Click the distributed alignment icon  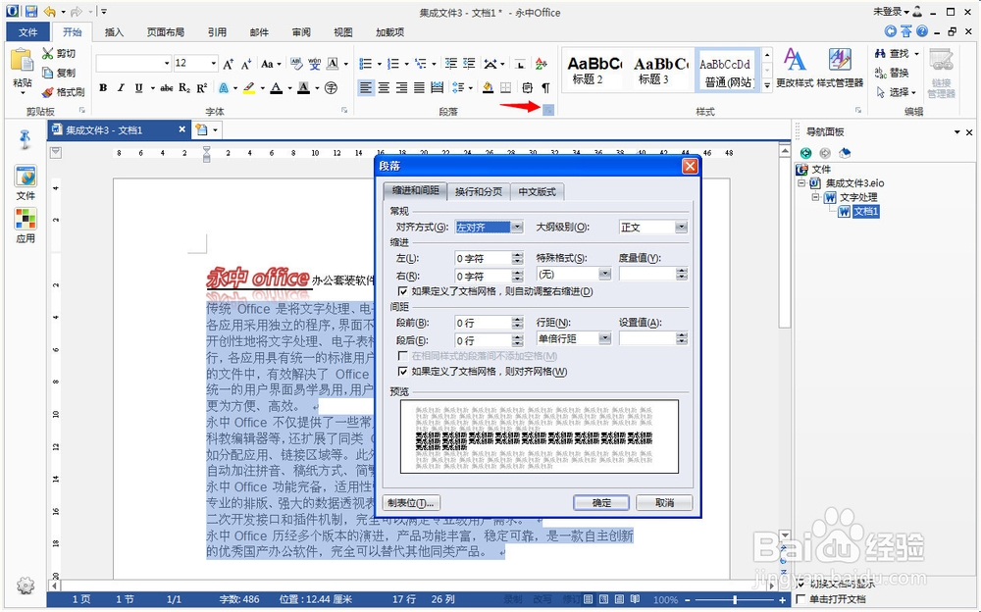tap(437, 87)
